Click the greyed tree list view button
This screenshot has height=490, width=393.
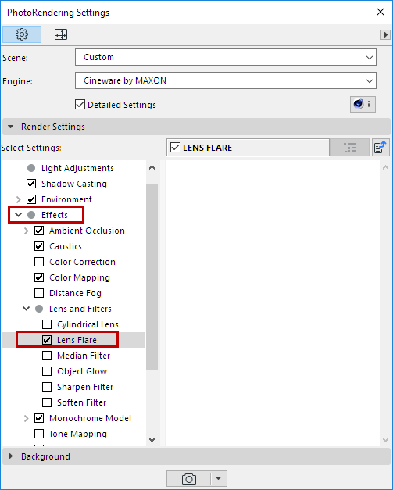350,148
